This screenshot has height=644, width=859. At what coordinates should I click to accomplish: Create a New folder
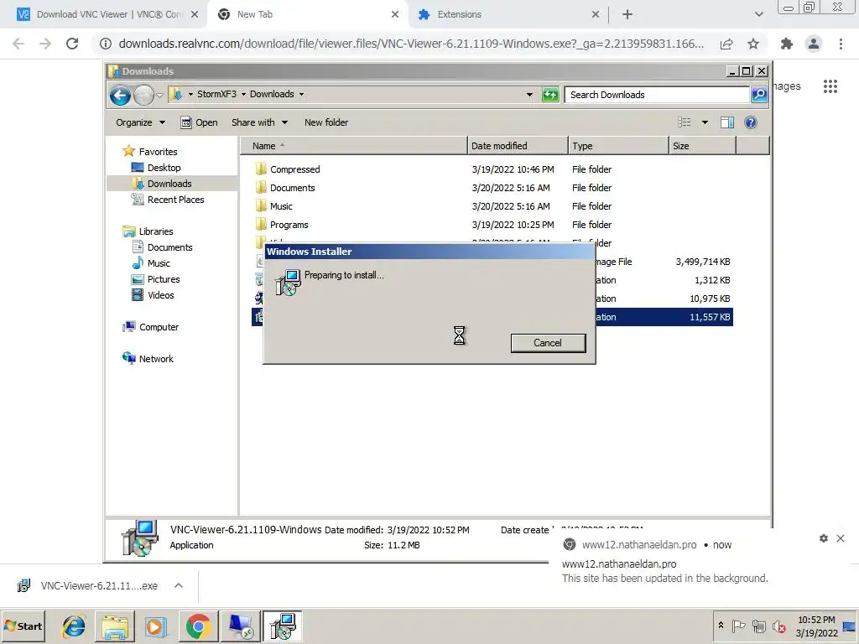(x=326, y=122)
